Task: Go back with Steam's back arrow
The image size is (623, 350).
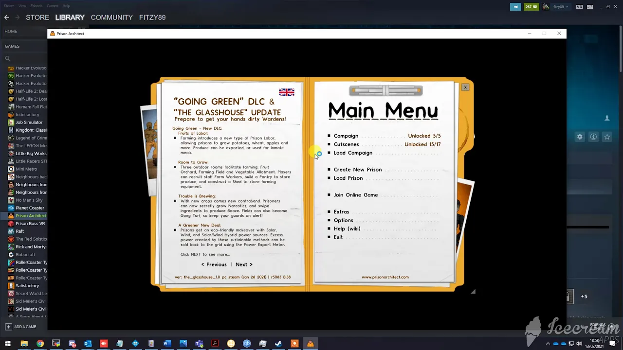Action: (x=6, y=17)
